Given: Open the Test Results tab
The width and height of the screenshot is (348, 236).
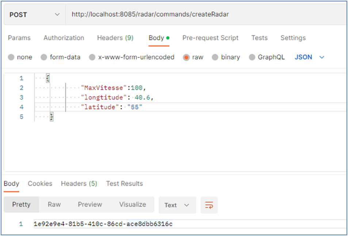Looking at the screenshot, I should (x=124, y=183).
